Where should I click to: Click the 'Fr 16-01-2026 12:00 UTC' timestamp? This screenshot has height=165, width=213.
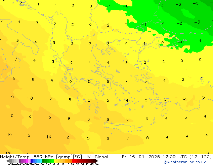point(155,157)
